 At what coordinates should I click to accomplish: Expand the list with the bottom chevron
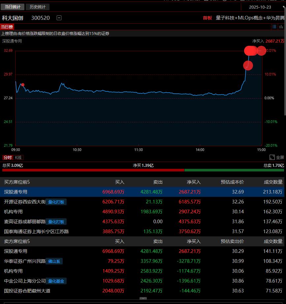(x=143, y=298)
